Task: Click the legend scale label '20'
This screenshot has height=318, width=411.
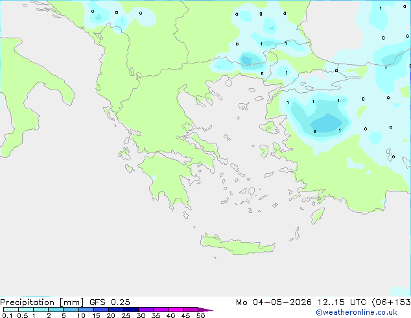Action: click(111, 315)
